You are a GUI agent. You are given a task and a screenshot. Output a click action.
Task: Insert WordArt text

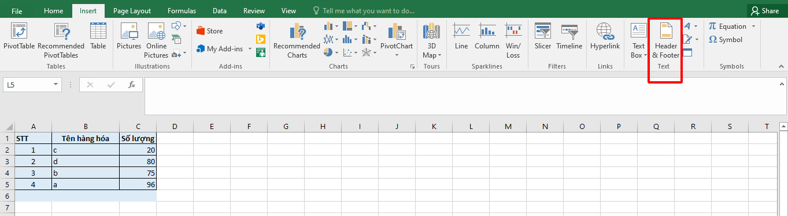pyautogui.click(x=690, y=26)
